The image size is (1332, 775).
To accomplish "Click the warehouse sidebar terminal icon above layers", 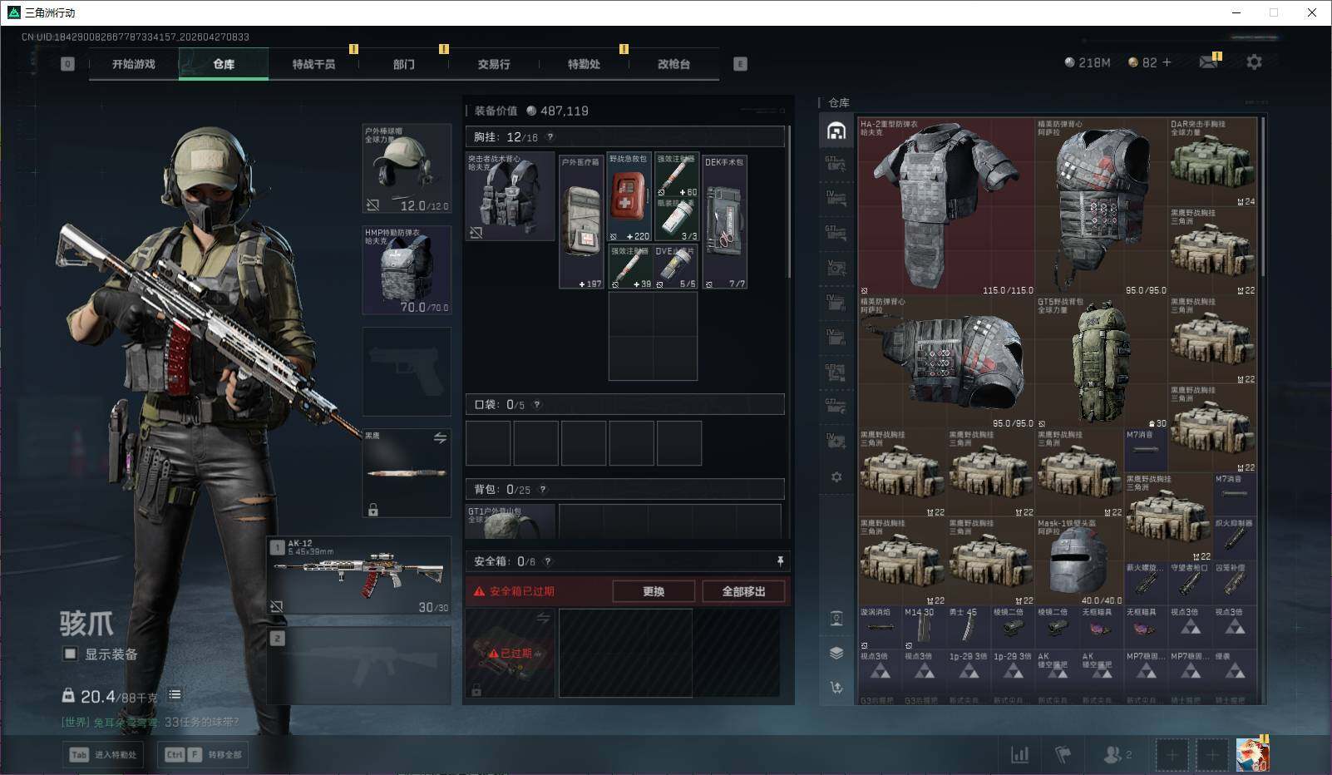I will (836, 618).
